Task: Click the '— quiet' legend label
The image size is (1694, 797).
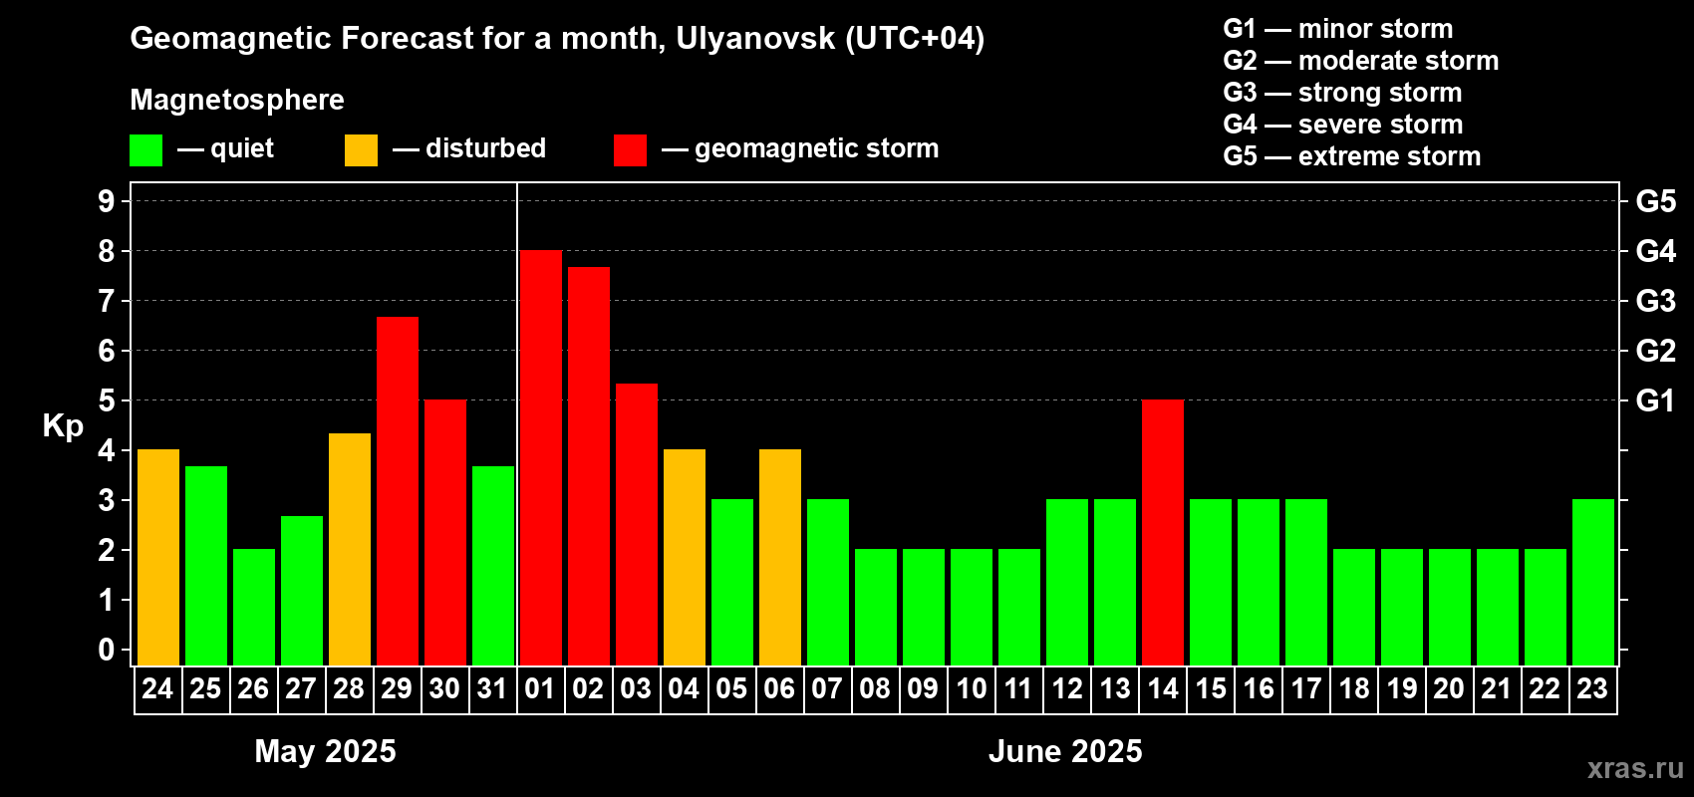Action: (x=225, y=148)
